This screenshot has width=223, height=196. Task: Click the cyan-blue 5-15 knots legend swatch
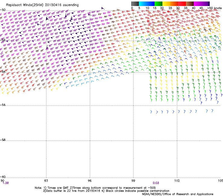point(147,4)
